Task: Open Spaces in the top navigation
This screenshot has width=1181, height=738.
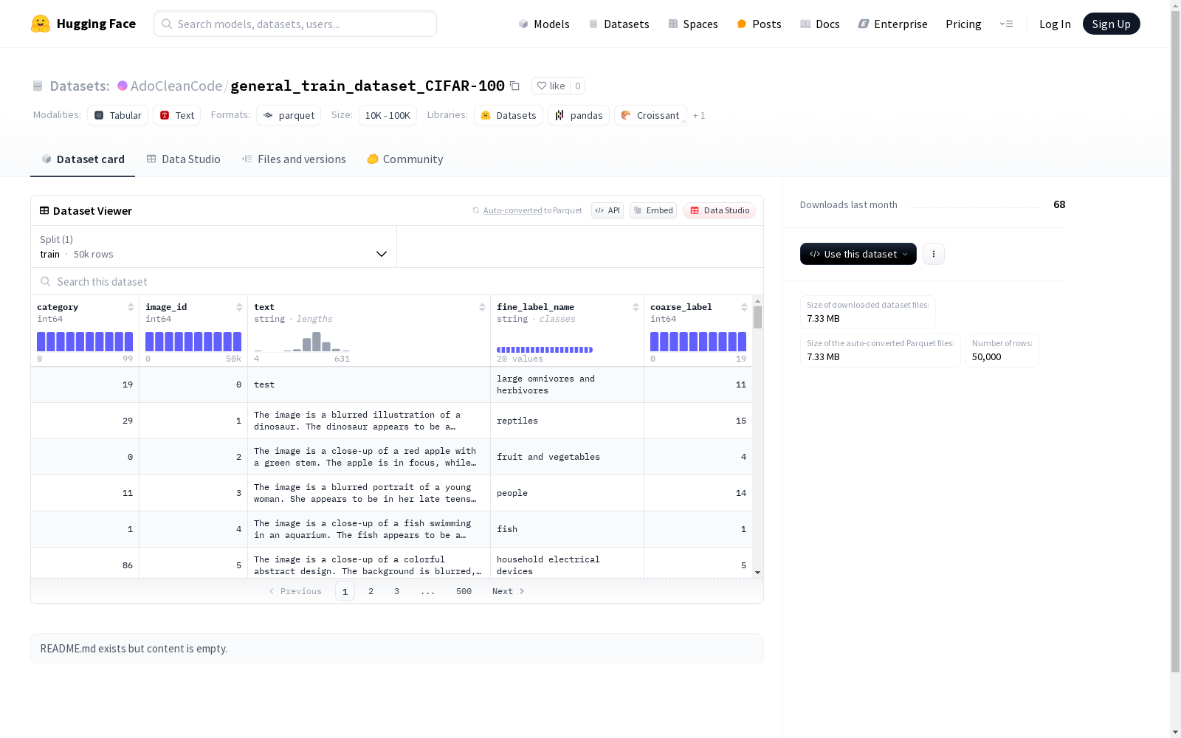Action: click(x=693, y=24)
